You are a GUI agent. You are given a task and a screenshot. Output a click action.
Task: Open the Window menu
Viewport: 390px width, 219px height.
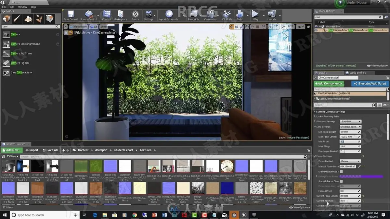pos(22,7)
